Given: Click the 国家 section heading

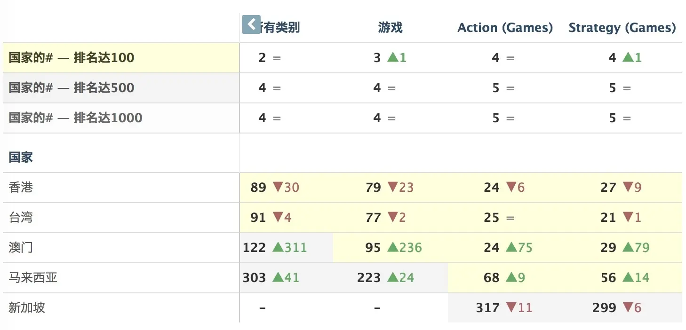Looking at the screenshot, I should [21, 157].
